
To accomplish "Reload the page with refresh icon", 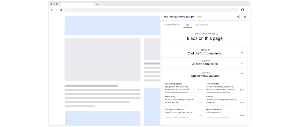I will (x=61, y=10).
